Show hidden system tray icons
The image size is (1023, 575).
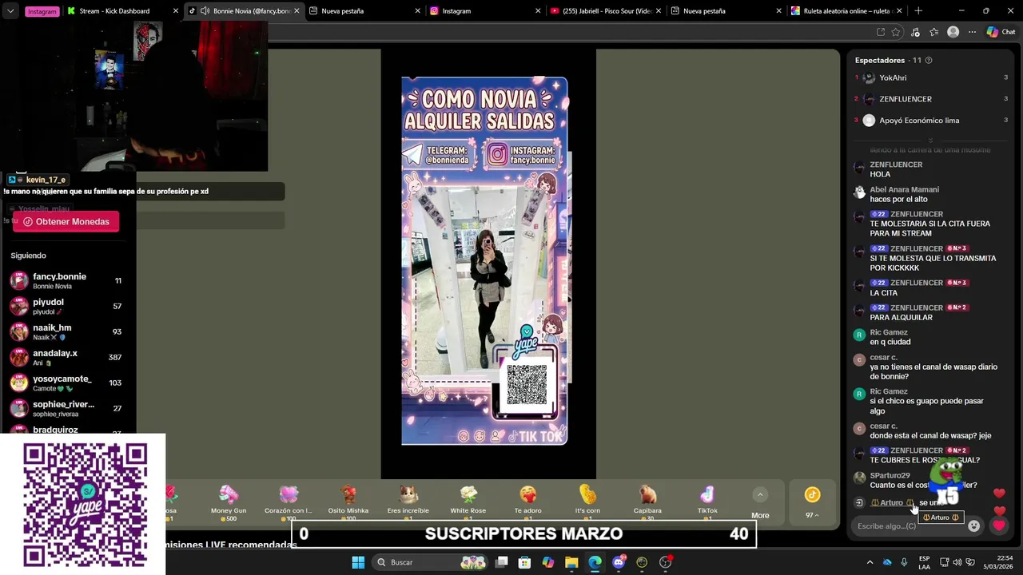[x=870, y=562]
